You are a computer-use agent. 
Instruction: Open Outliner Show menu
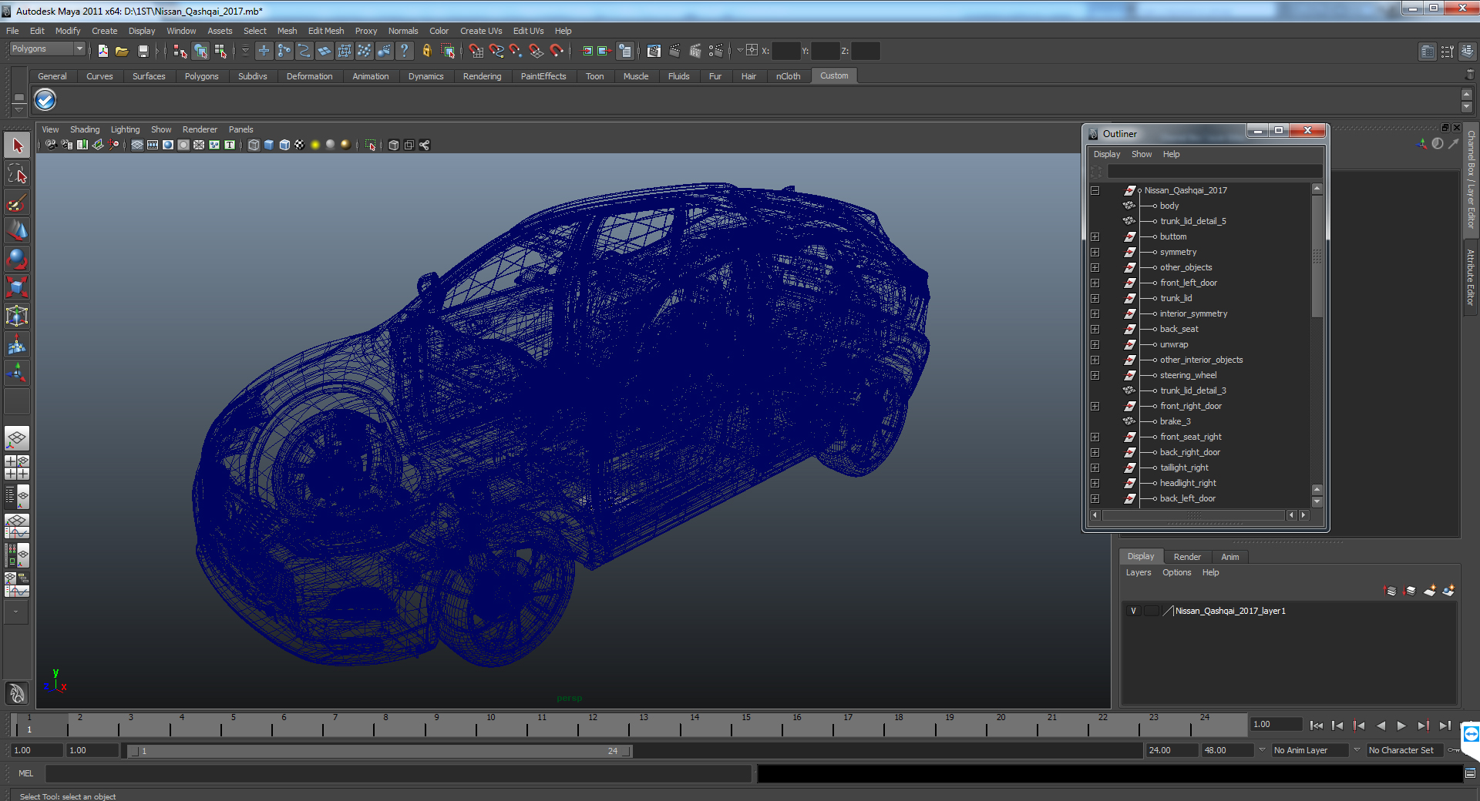tap(1142, 154)
